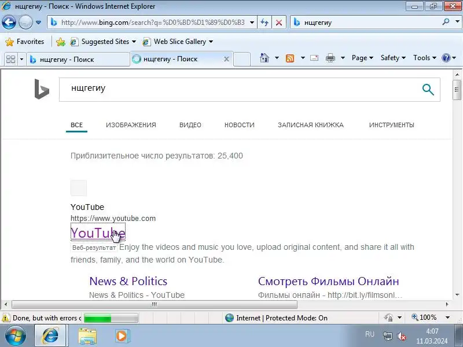Open the search provider dropdown arrow
This screenshot has height=347, width=463.
click(457, 22)
